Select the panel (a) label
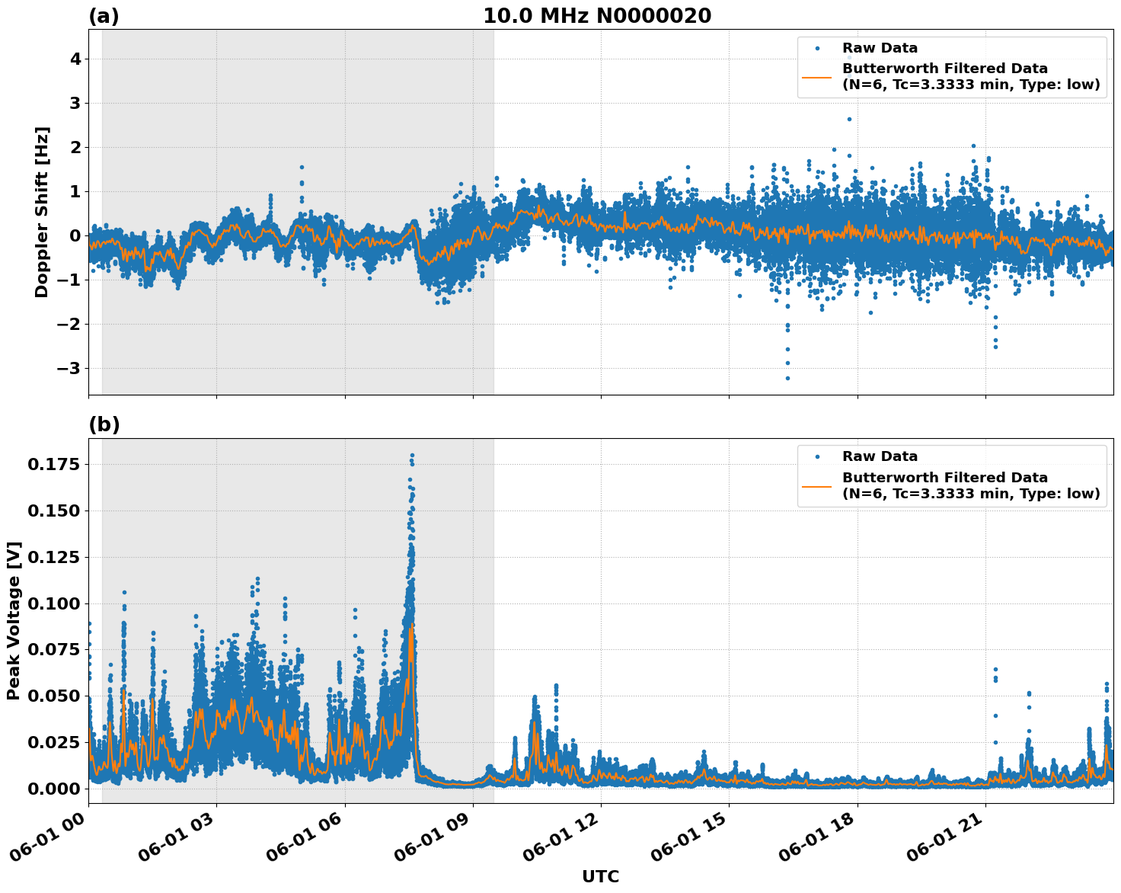The height and width of the screenshot is (893, 1121). click(104, 13)
